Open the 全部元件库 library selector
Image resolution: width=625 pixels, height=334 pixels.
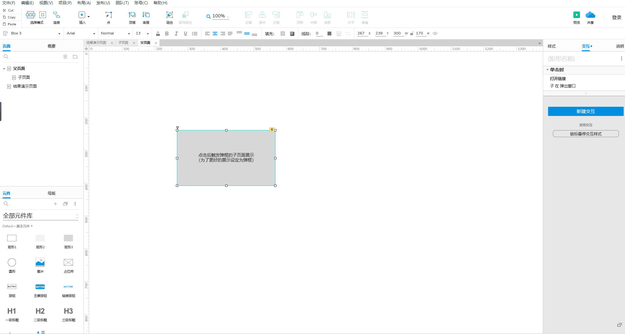pyautogui.click(x=41, y=216)
